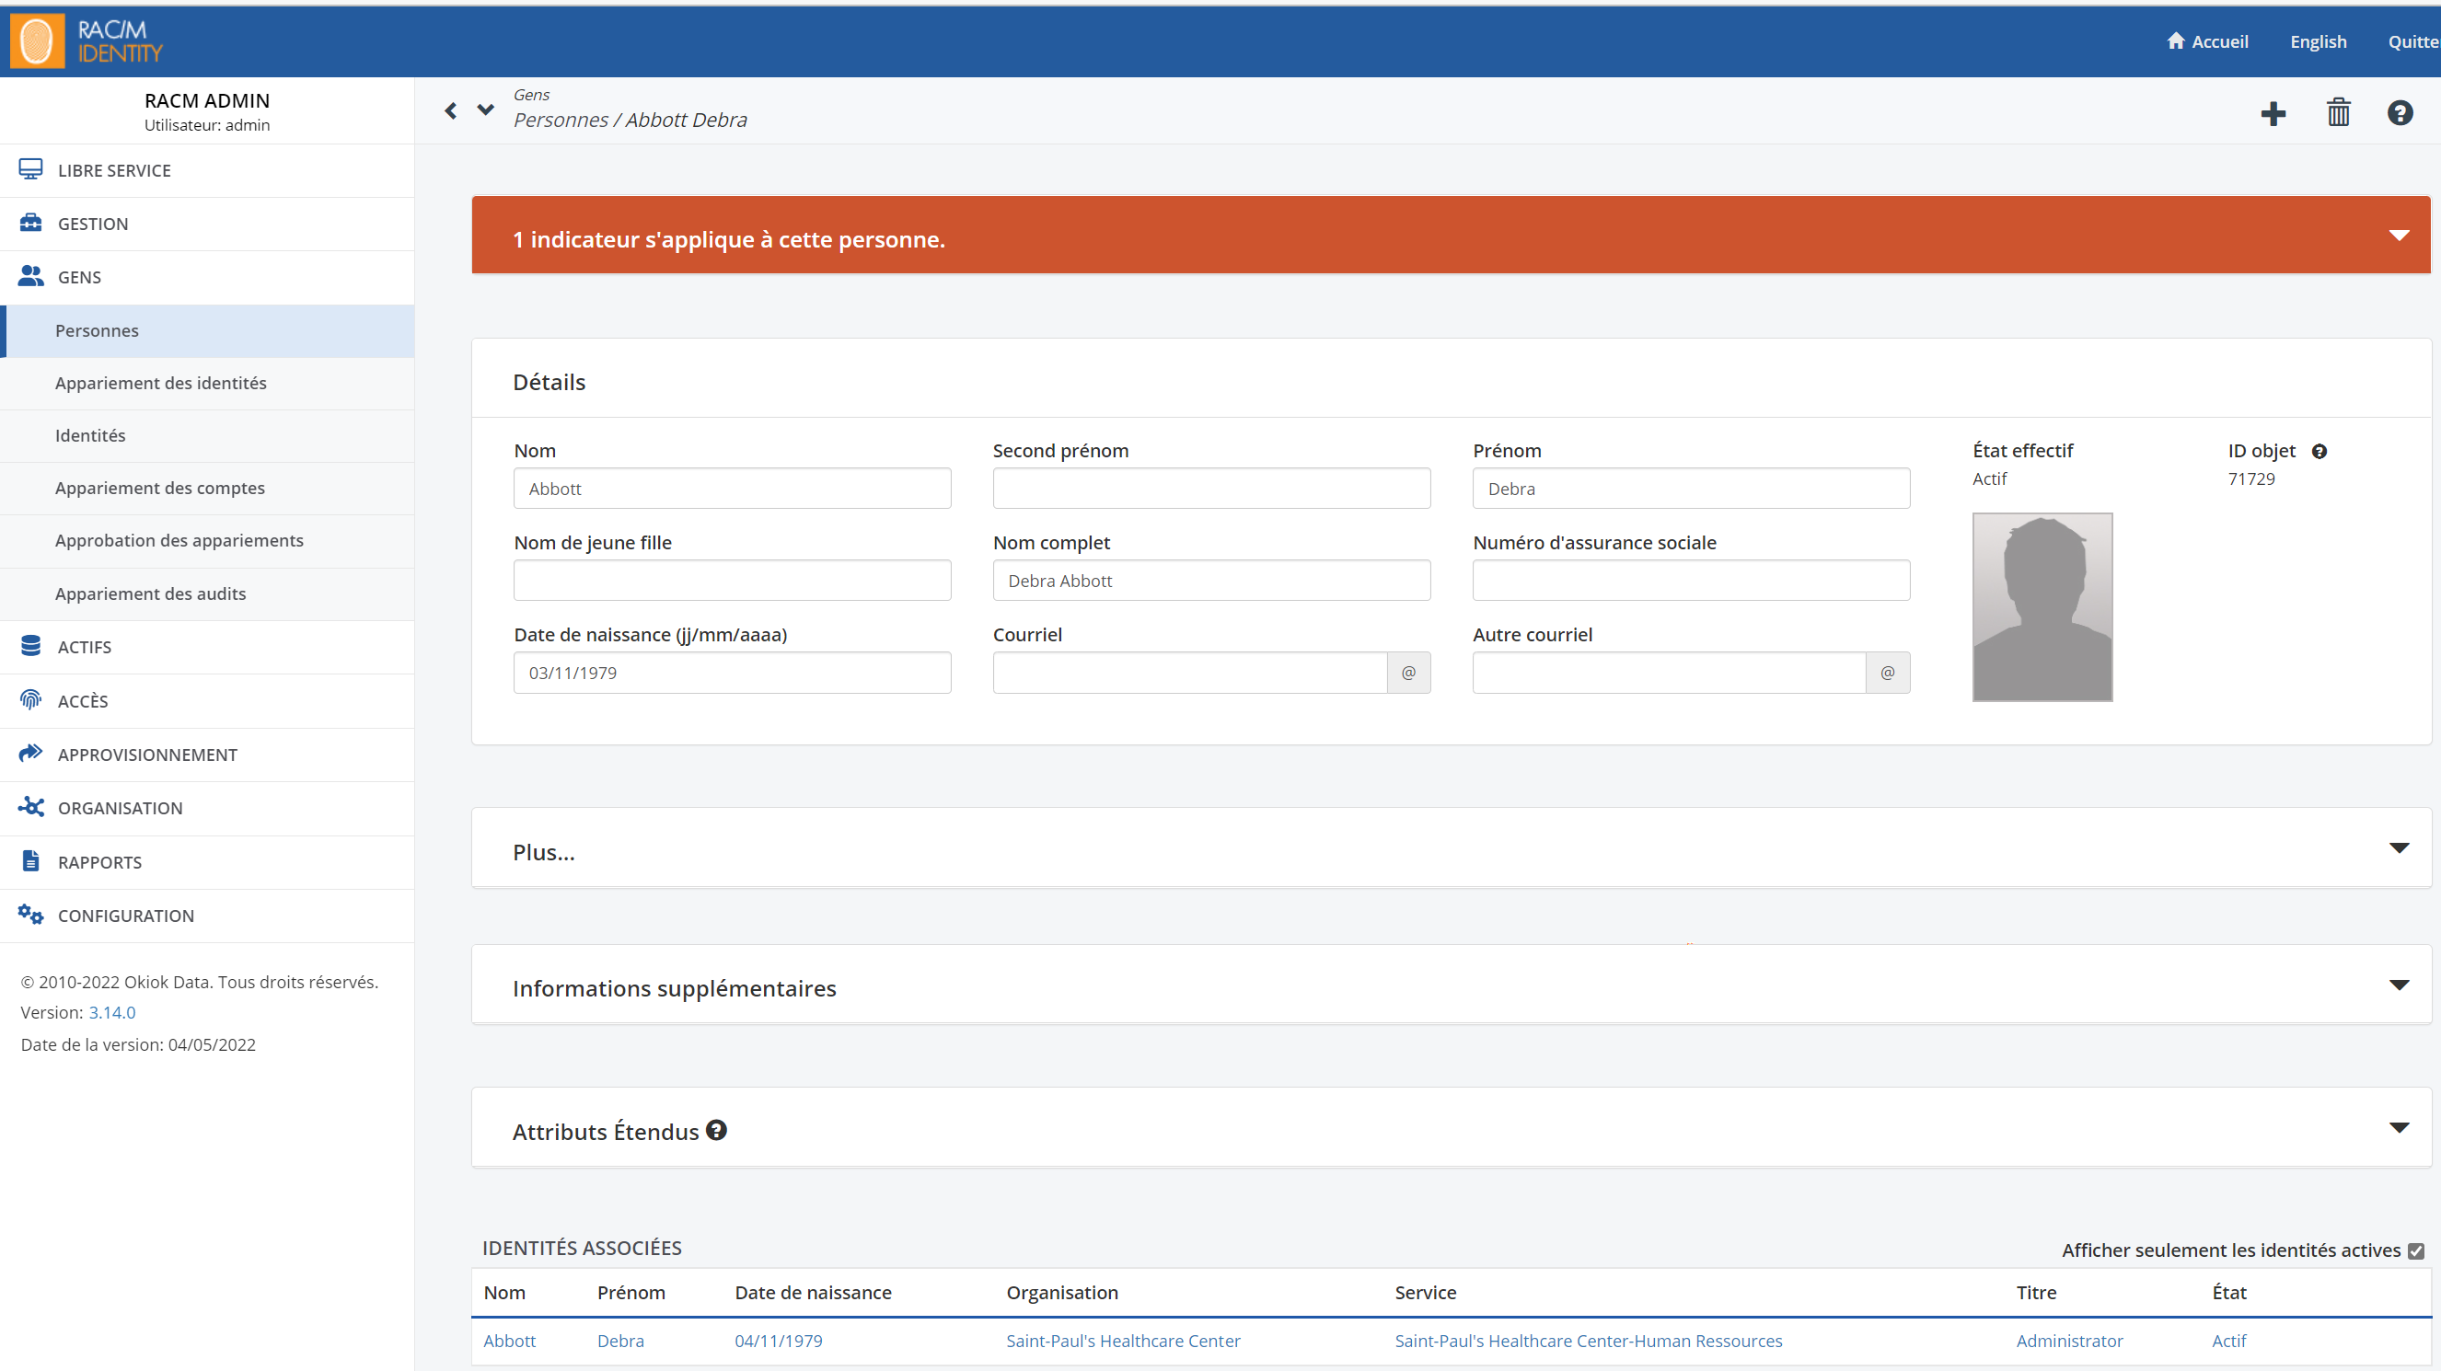Click the Second prénom field
Screen dimensions: 2441x1371
tap(1211, 489)
